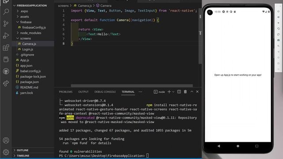283x159 pixels.
Task: Open package-lock.json file
Action: (33, 76)
